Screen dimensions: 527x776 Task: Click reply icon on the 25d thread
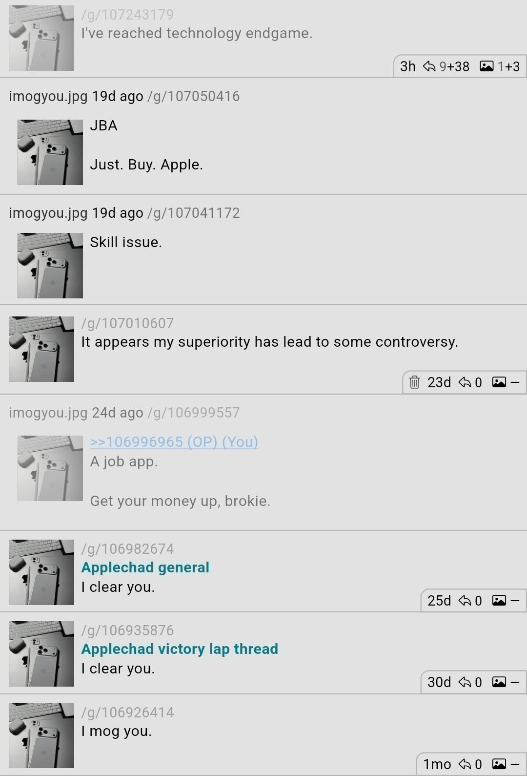[x=465, y=600]
